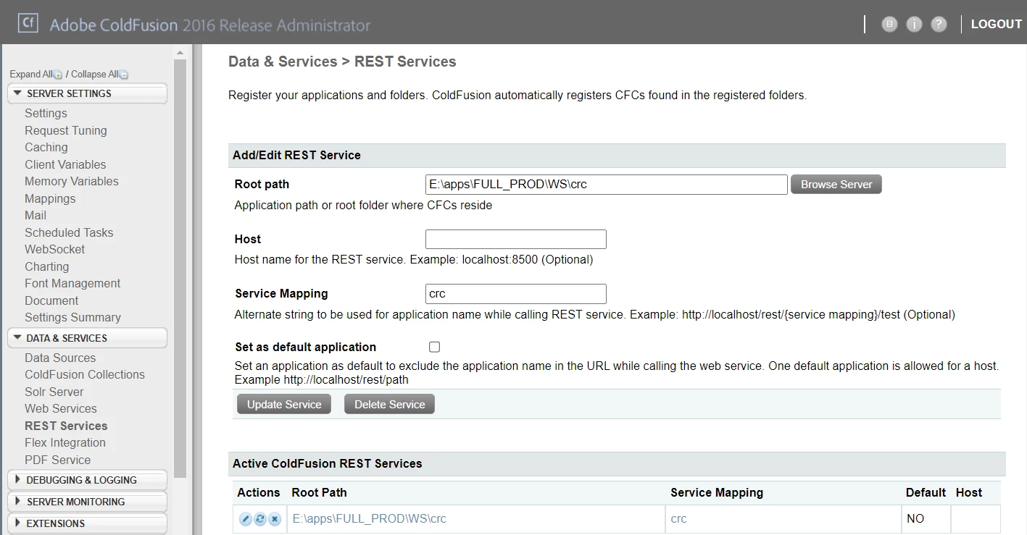
Task: Click the Browse Server button
Action: coord(836,184)
